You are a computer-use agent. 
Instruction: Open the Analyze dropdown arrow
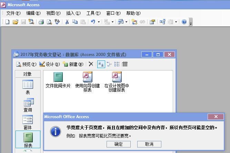[x=126, y=22]
